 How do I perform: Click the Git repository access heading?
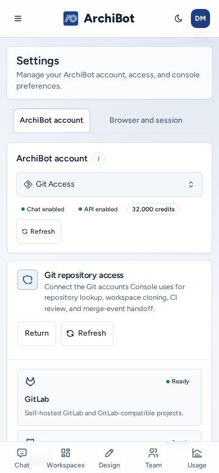click(x=84, y=275)
